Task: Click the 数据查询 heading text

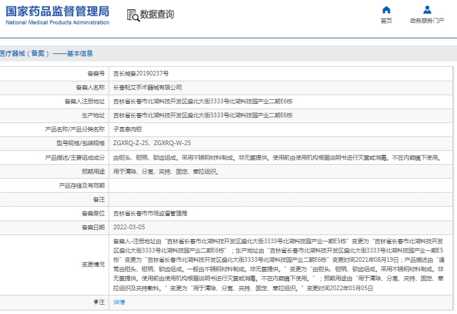Action: tap(157, 14)
